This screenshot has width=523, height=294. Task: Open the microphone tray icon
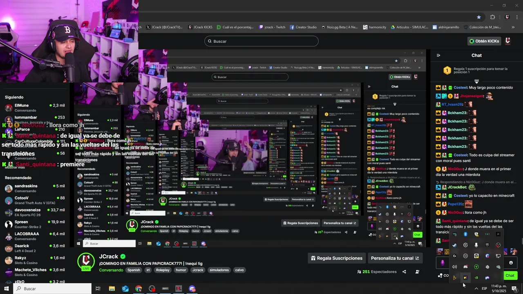[476, 245]
